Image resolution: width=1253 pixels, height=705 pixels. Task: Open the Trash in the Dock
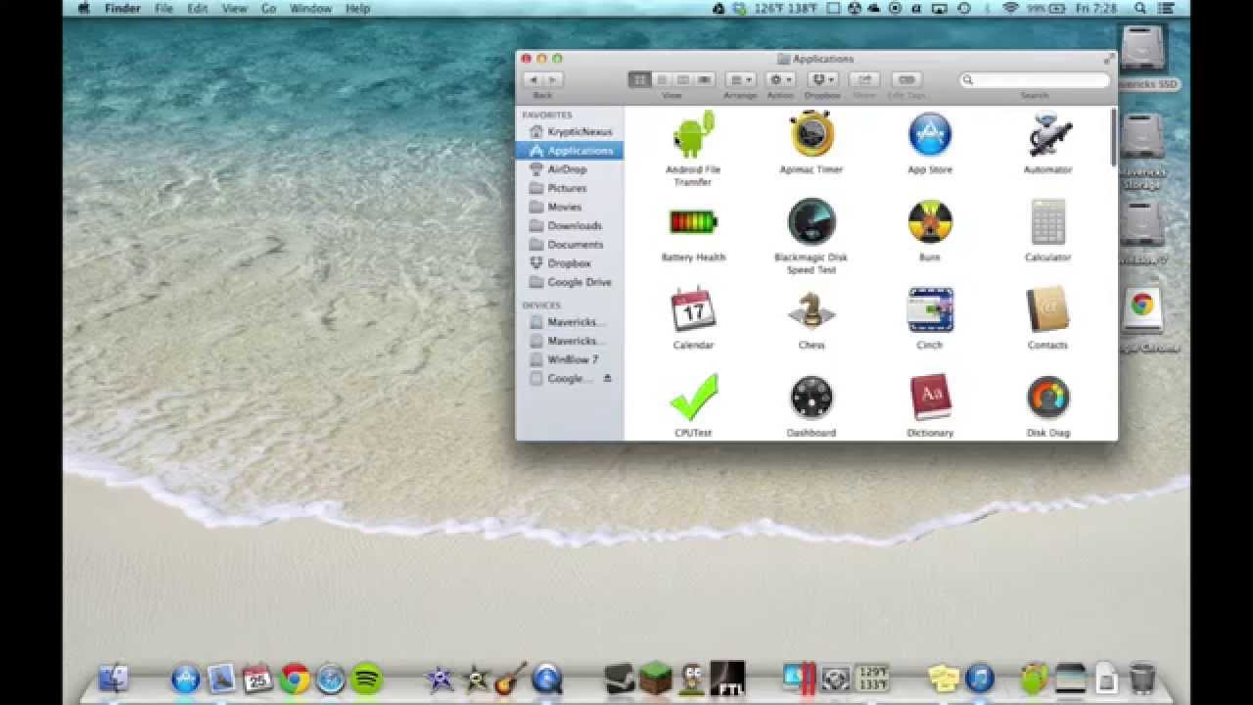click(x=1142, y=678)
